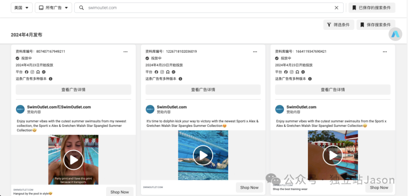The height and width of the screenshot is (196, 408).
Task: Click multiple-versions info icon in ad 807407167949211
Action: point(51,79)
